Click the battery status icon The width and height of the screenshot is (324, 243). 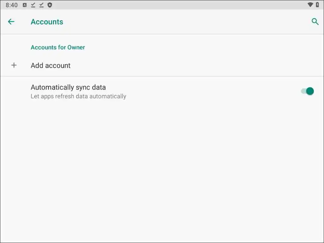(317, 5)
